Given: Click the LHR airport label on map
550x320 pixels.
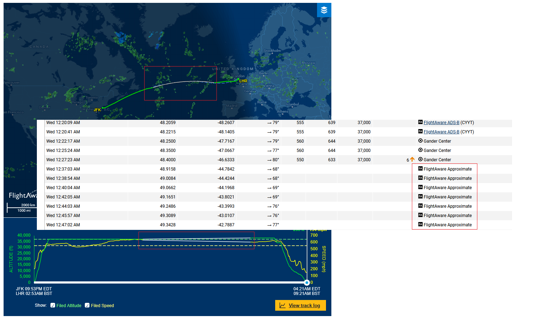Looking at the screenshot, I should [243, 81].
